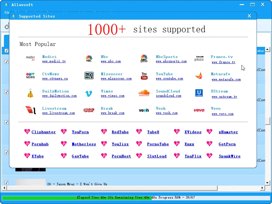Click the Vimeo V logo
272x204 pixels.
tap(89, 93)
